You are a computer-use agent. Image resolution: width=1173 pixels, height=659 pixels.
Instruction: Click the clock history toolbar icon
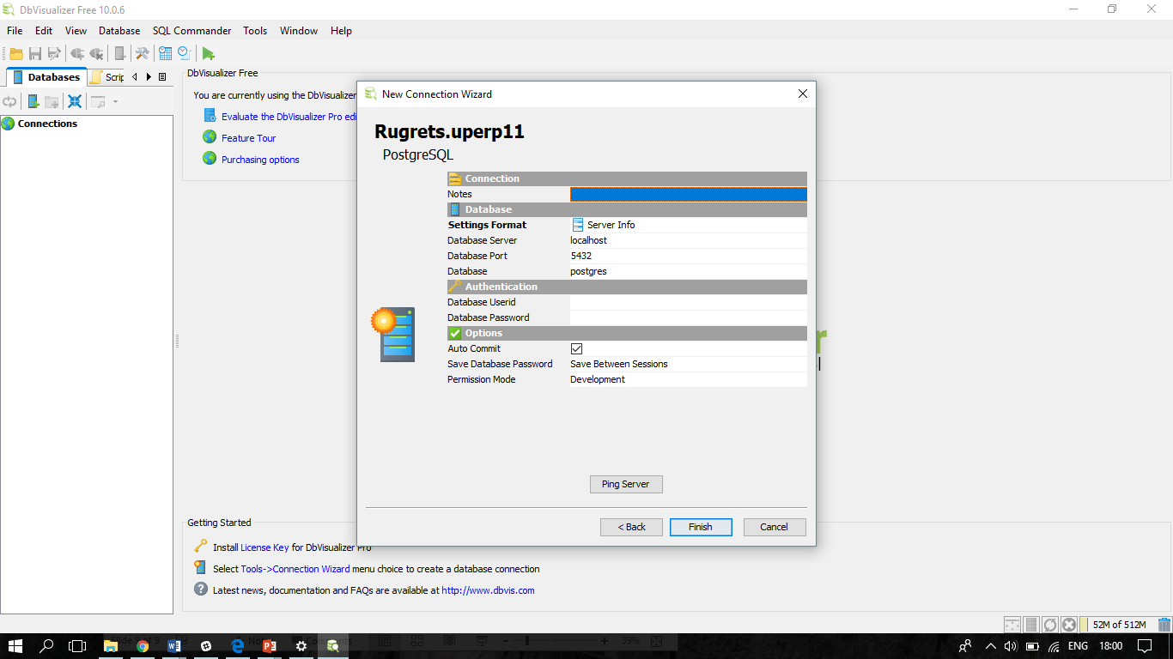(x=184, y=53)
